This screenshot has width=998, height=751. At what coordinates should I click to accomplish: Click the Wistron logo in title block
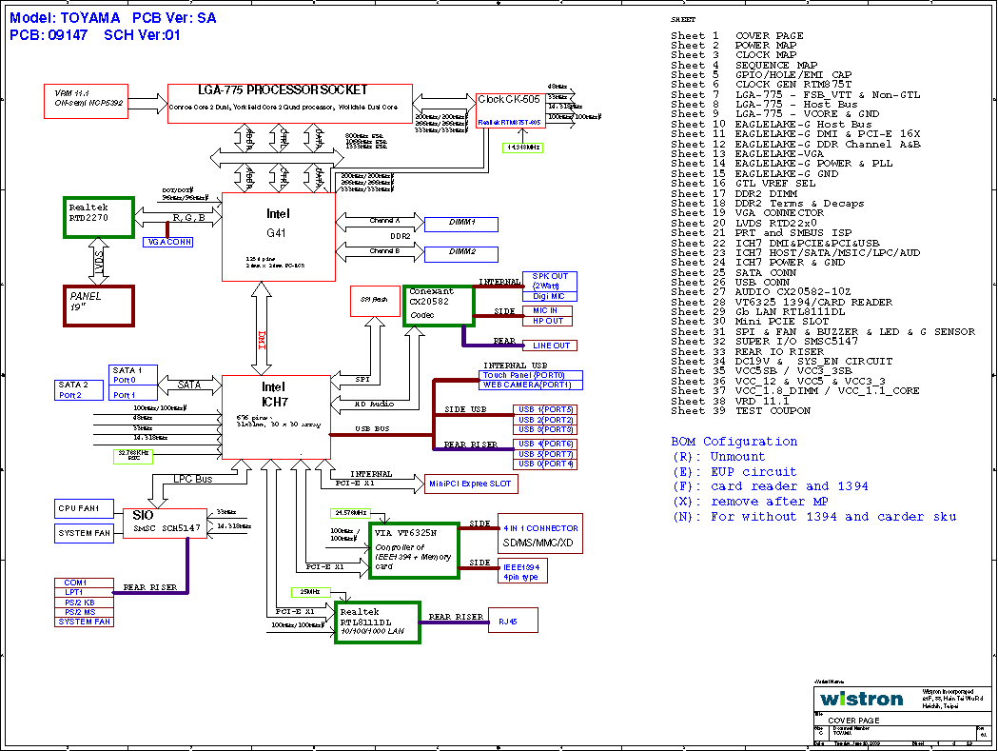(862, 700)
